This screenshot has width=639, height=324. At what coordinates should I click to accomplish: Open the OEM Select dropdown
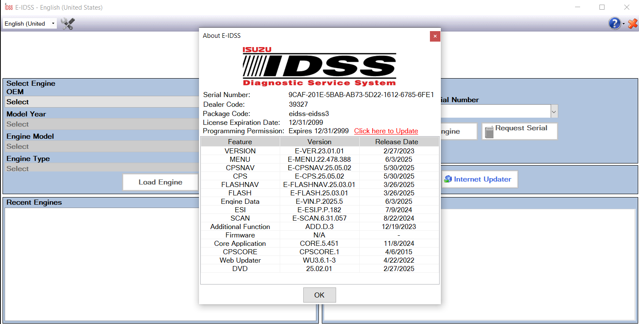click(102, 102)
